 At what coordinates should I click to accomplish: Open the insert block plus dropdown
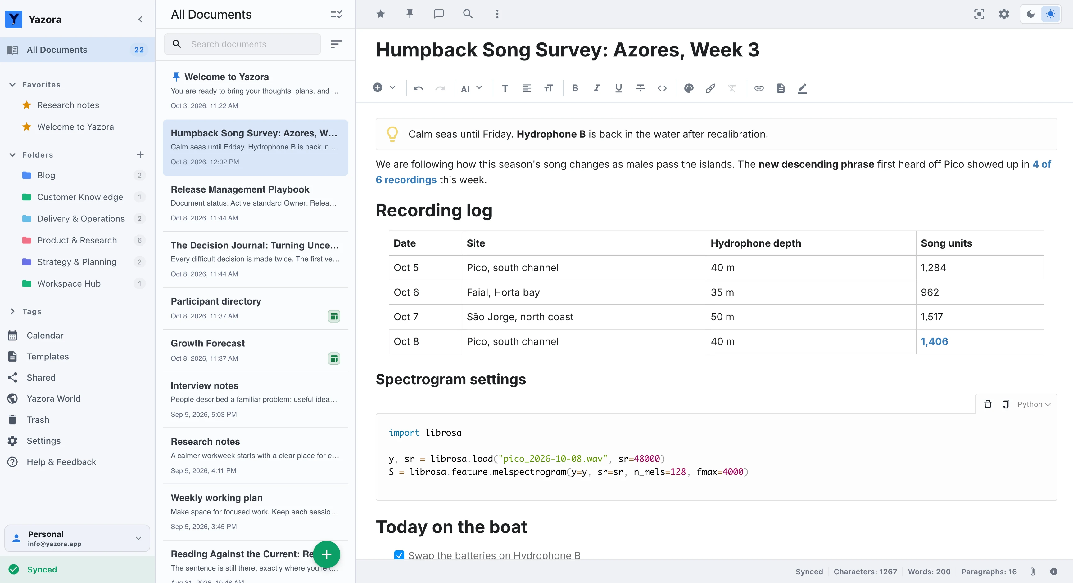point(384,87)
